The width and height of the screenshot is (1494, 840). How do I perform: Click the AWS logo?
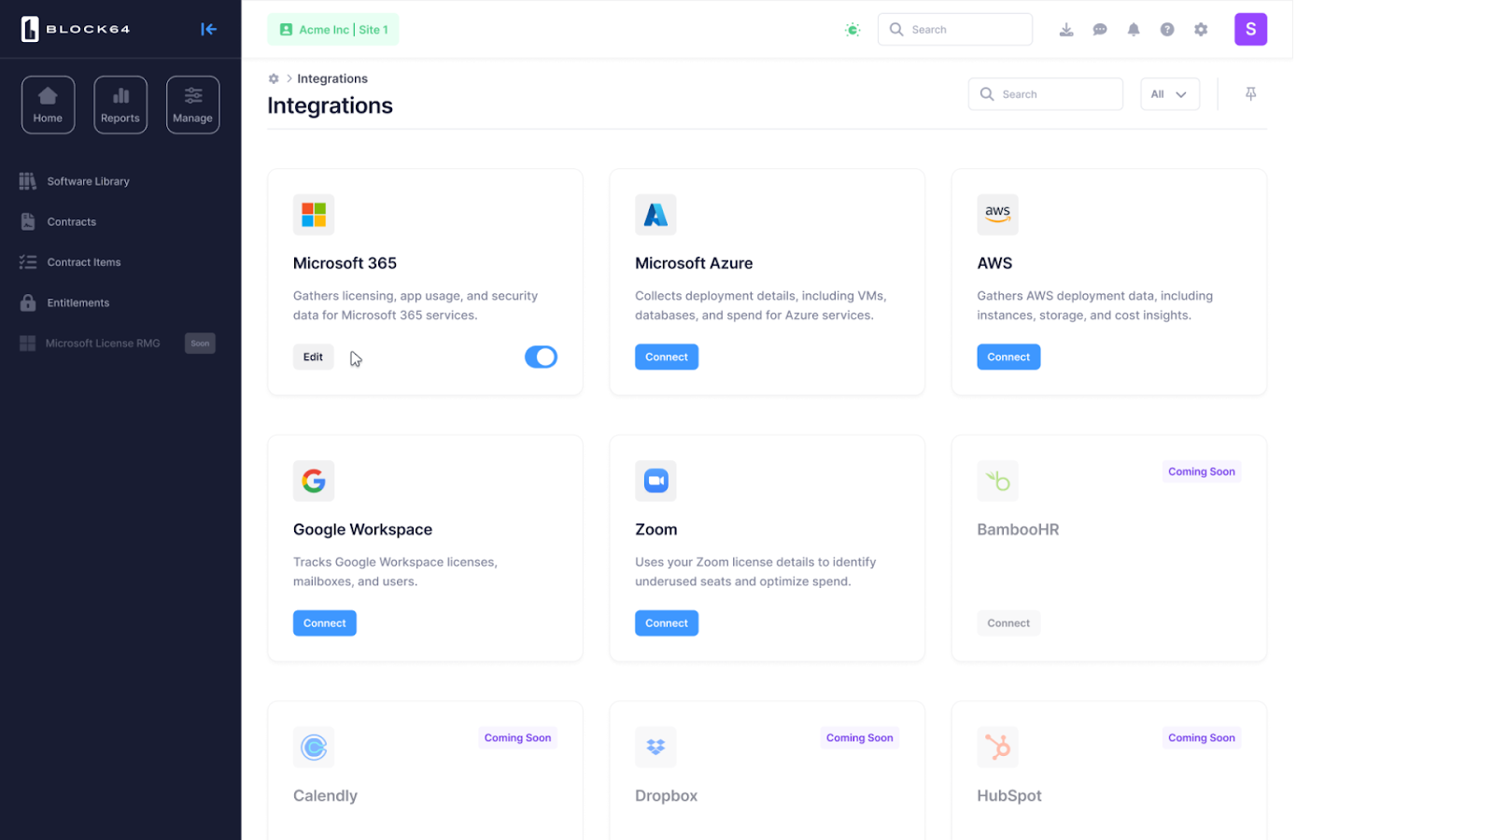[997, 215]
